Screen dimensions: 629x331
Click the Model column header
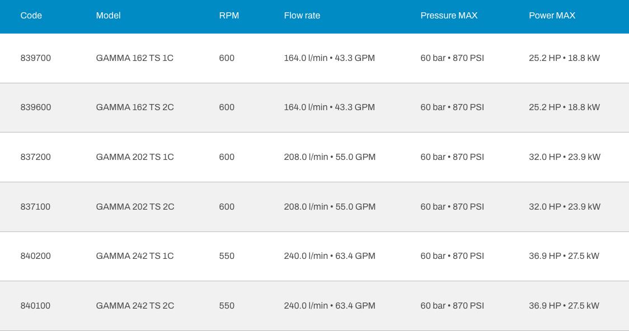click(x=108, y=16)
